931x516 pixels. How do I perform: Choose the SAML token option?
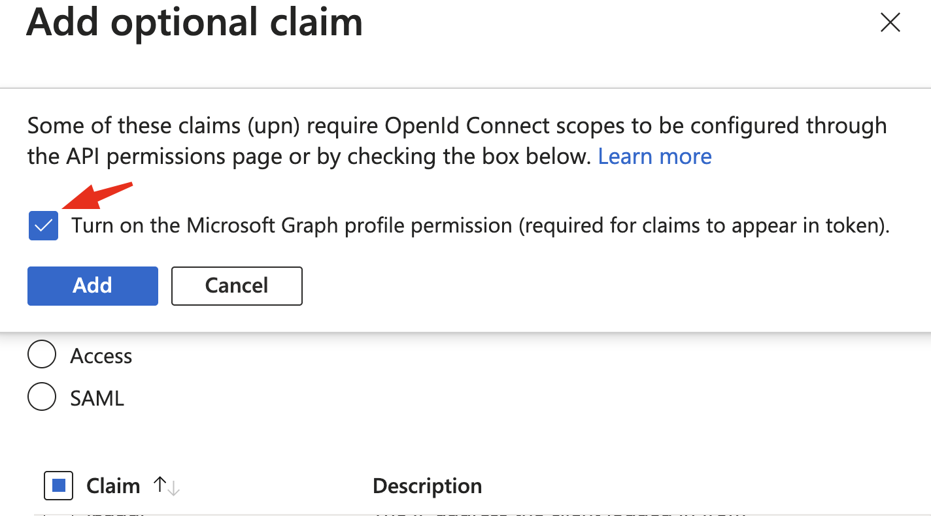point(42,396)
